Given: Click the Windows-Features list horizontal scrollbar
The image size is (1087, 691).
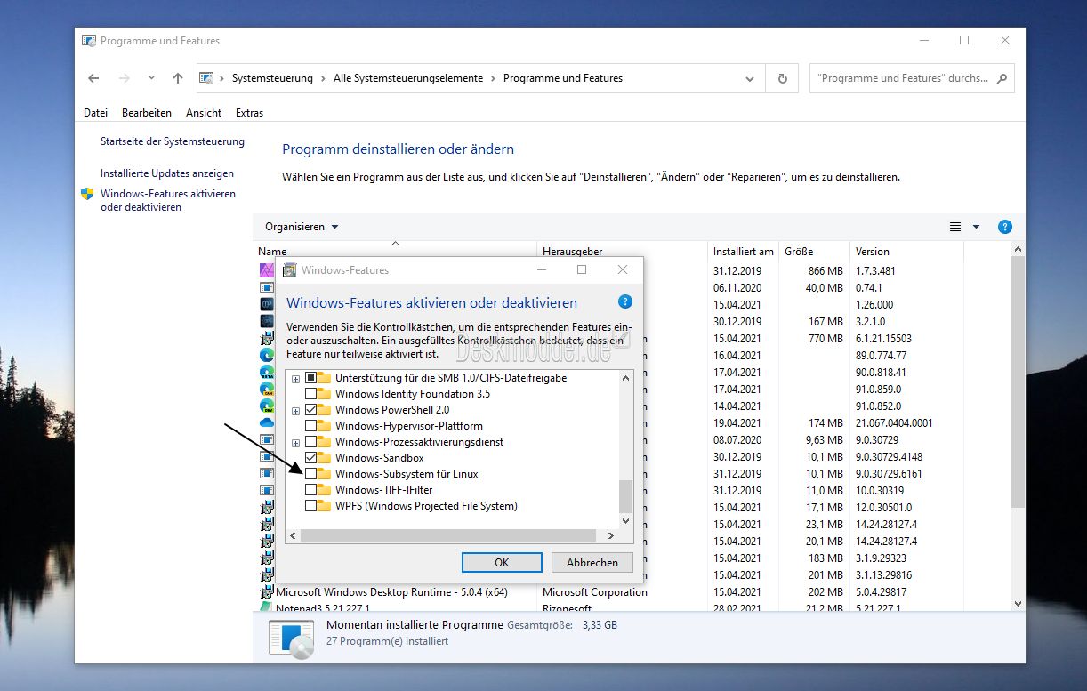Looking at the screenshot, I should click(x=448, y=535).
